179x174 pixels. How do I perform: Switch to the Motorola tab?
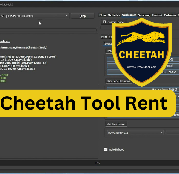pos(170,15)
